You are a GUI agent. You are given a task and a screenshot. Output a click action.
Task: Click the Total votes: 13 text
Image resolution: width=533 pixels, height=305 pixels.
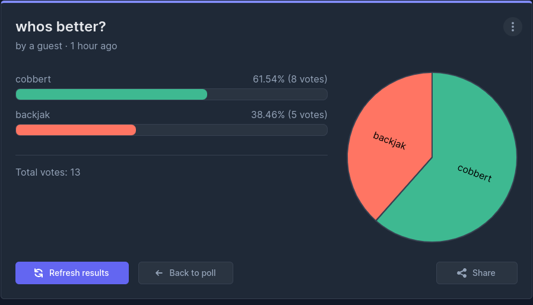coord(47,172)
